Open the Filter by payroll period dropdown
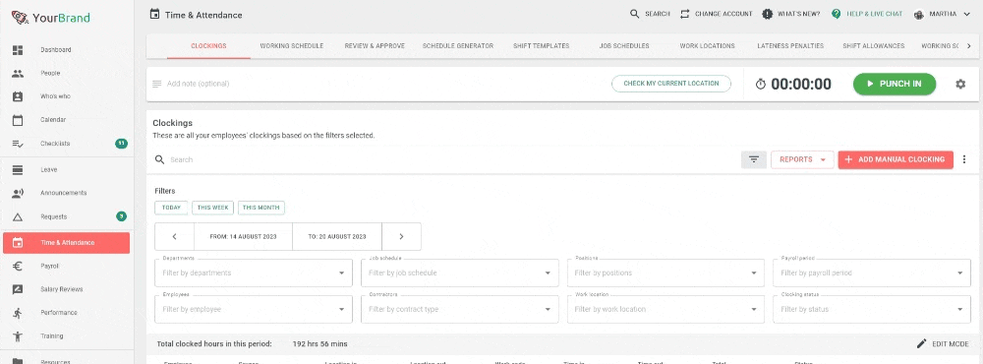This screenshot has height=364, width=983. pos(872,273)
